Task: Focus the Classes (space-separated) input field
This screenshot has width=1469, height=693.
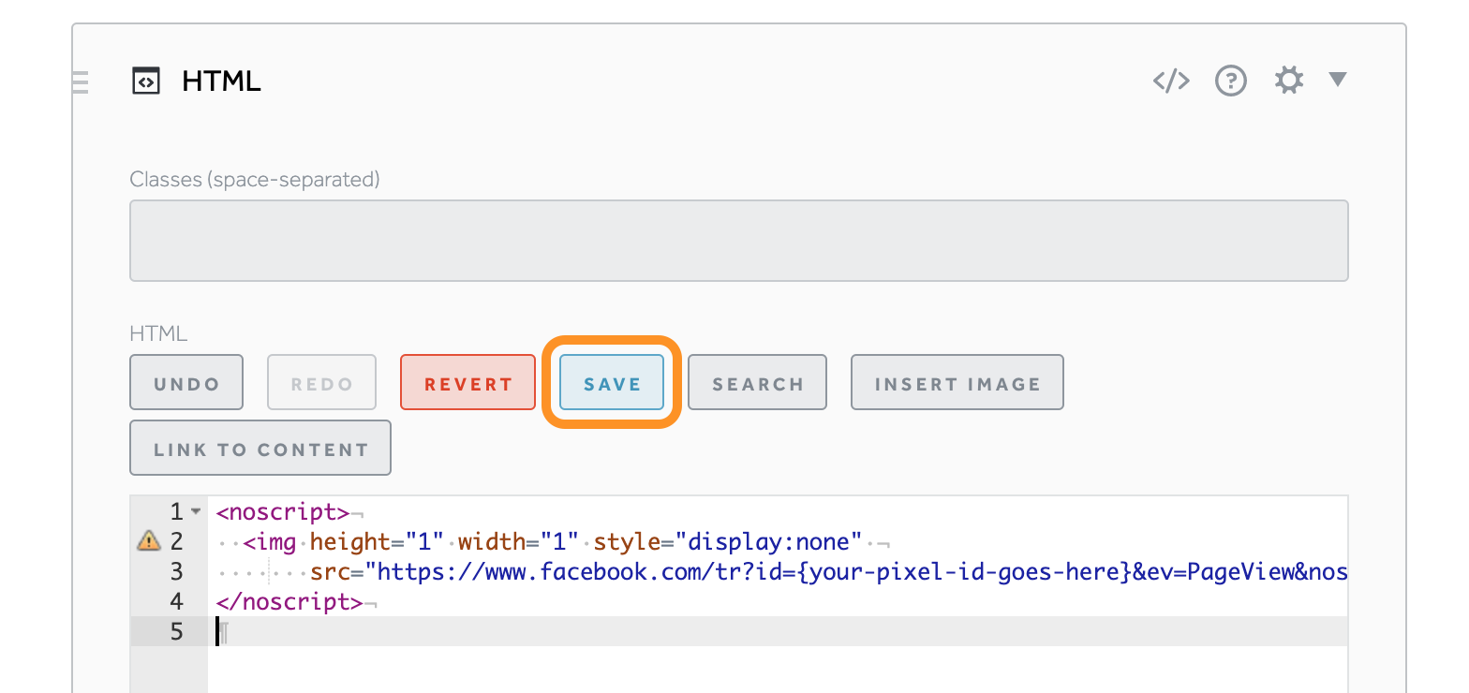Action: pyautogui.click(x=738, y=241)
